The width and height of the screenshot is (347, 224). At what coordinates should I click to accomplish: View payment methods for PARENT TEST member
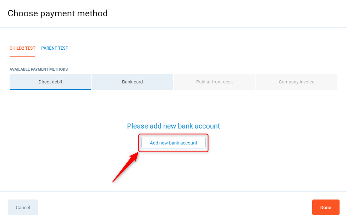coord(55,48)
